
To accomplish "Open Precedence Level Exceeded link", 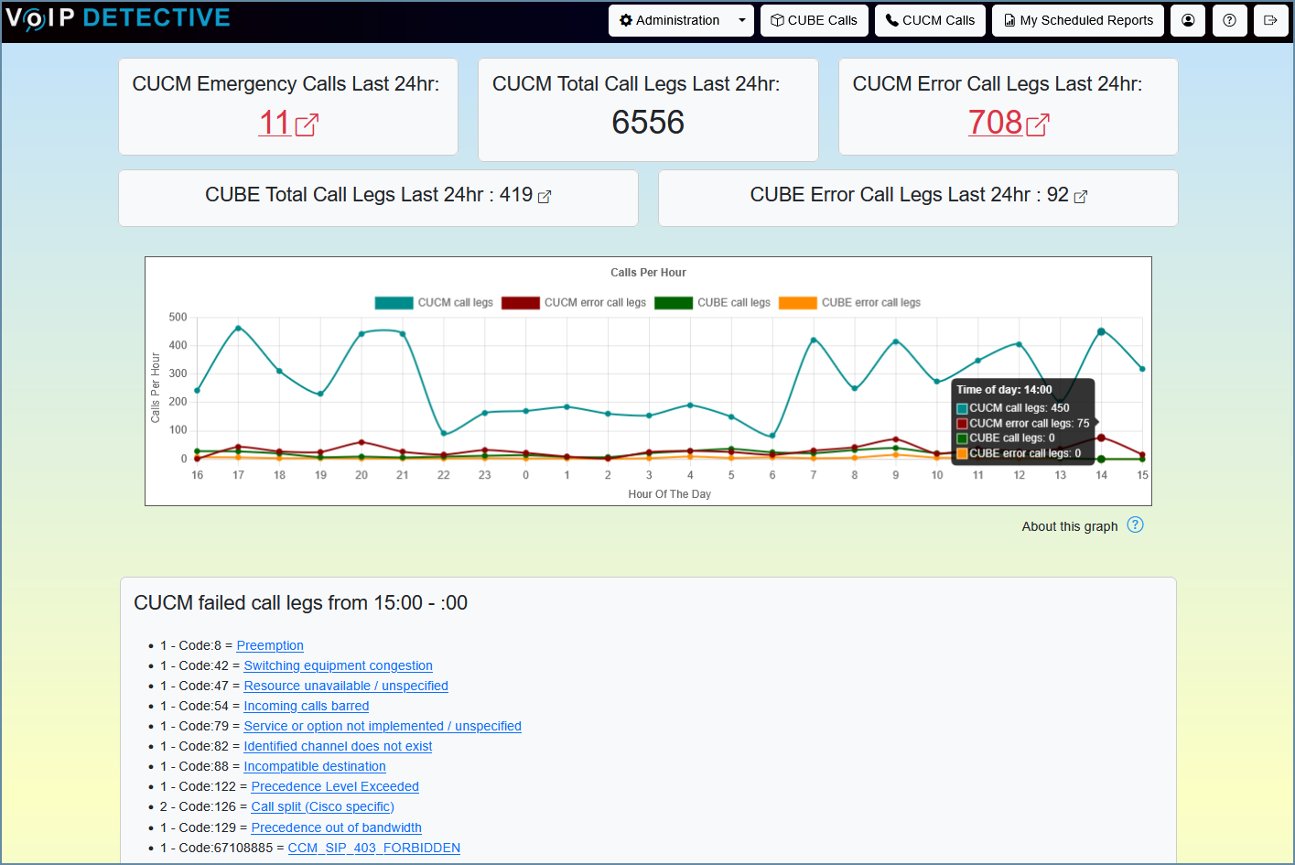I will click(335, 786).
